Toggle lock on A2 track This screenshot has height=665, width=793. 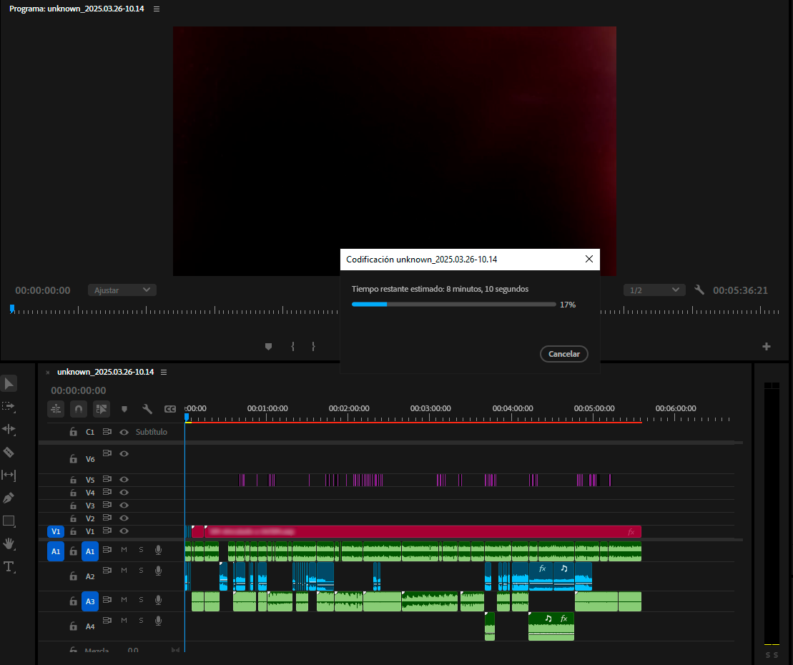tap(74, 576)
